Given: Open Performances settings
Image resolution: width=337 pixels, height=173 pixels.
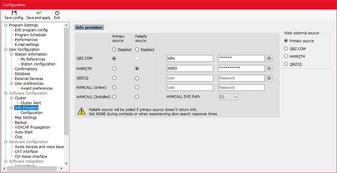Looking at the screenshot, I should (26, 40).
